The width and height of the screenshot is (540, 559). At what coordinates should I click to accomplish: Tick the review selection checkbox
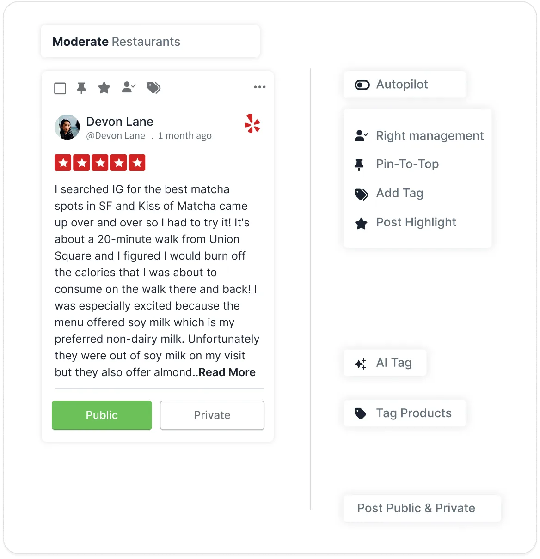[x=60, y=88]
